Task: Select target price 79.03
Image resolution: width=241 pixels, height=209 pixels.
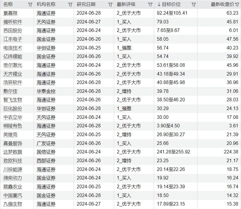Action: click(163, 22)
